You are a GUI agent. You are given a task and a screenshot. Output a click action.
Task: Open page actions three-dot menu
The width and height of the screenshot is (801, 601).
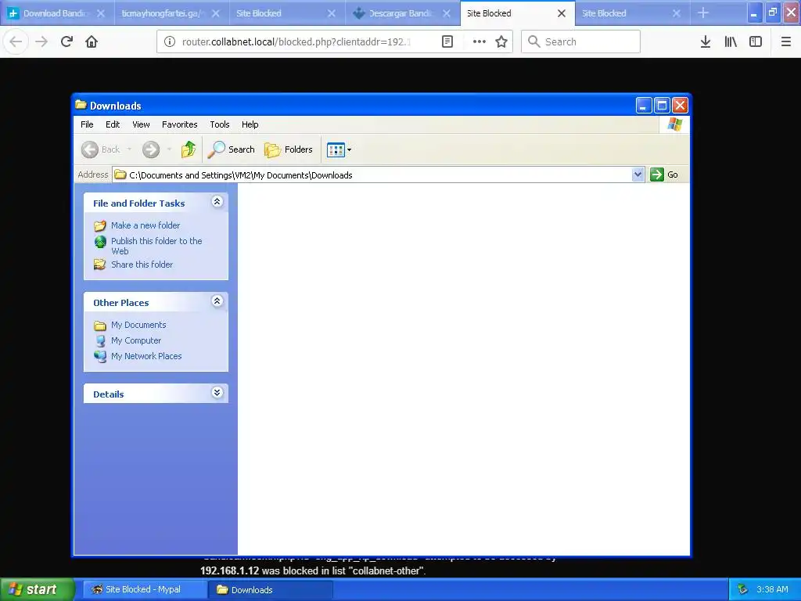click(x=480, y=41)
